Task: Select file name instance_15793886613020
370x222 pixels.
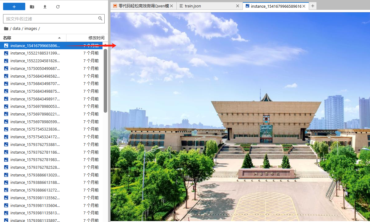Action: tap(35, 175)
